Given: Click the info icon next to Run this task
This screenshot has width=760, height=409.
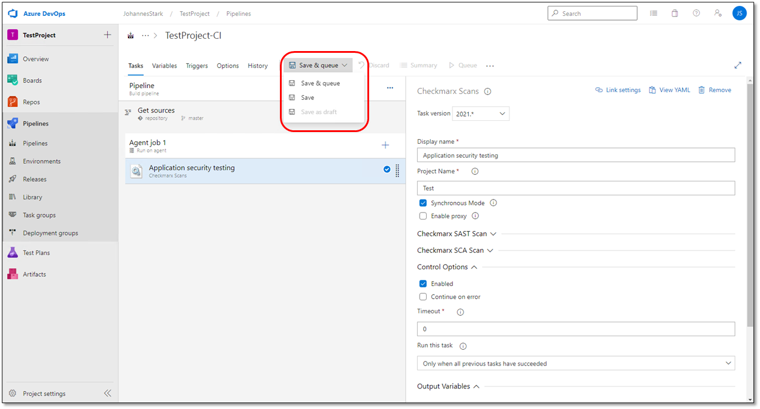Looking at the screenshot, I should (x=463, y=346).
